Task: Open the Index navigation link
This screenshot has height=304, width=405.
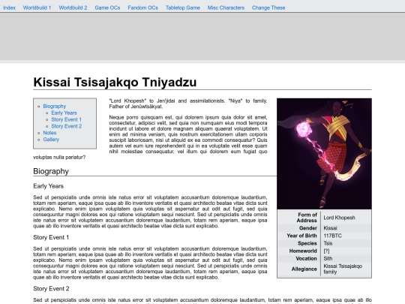Action: tap(9, 8)
